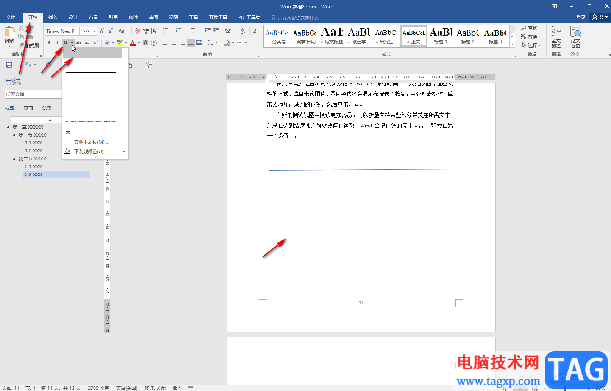The image size is (611, 391).
Task: Click the Underline style dropdown arrow
Action: pos(72,43)
